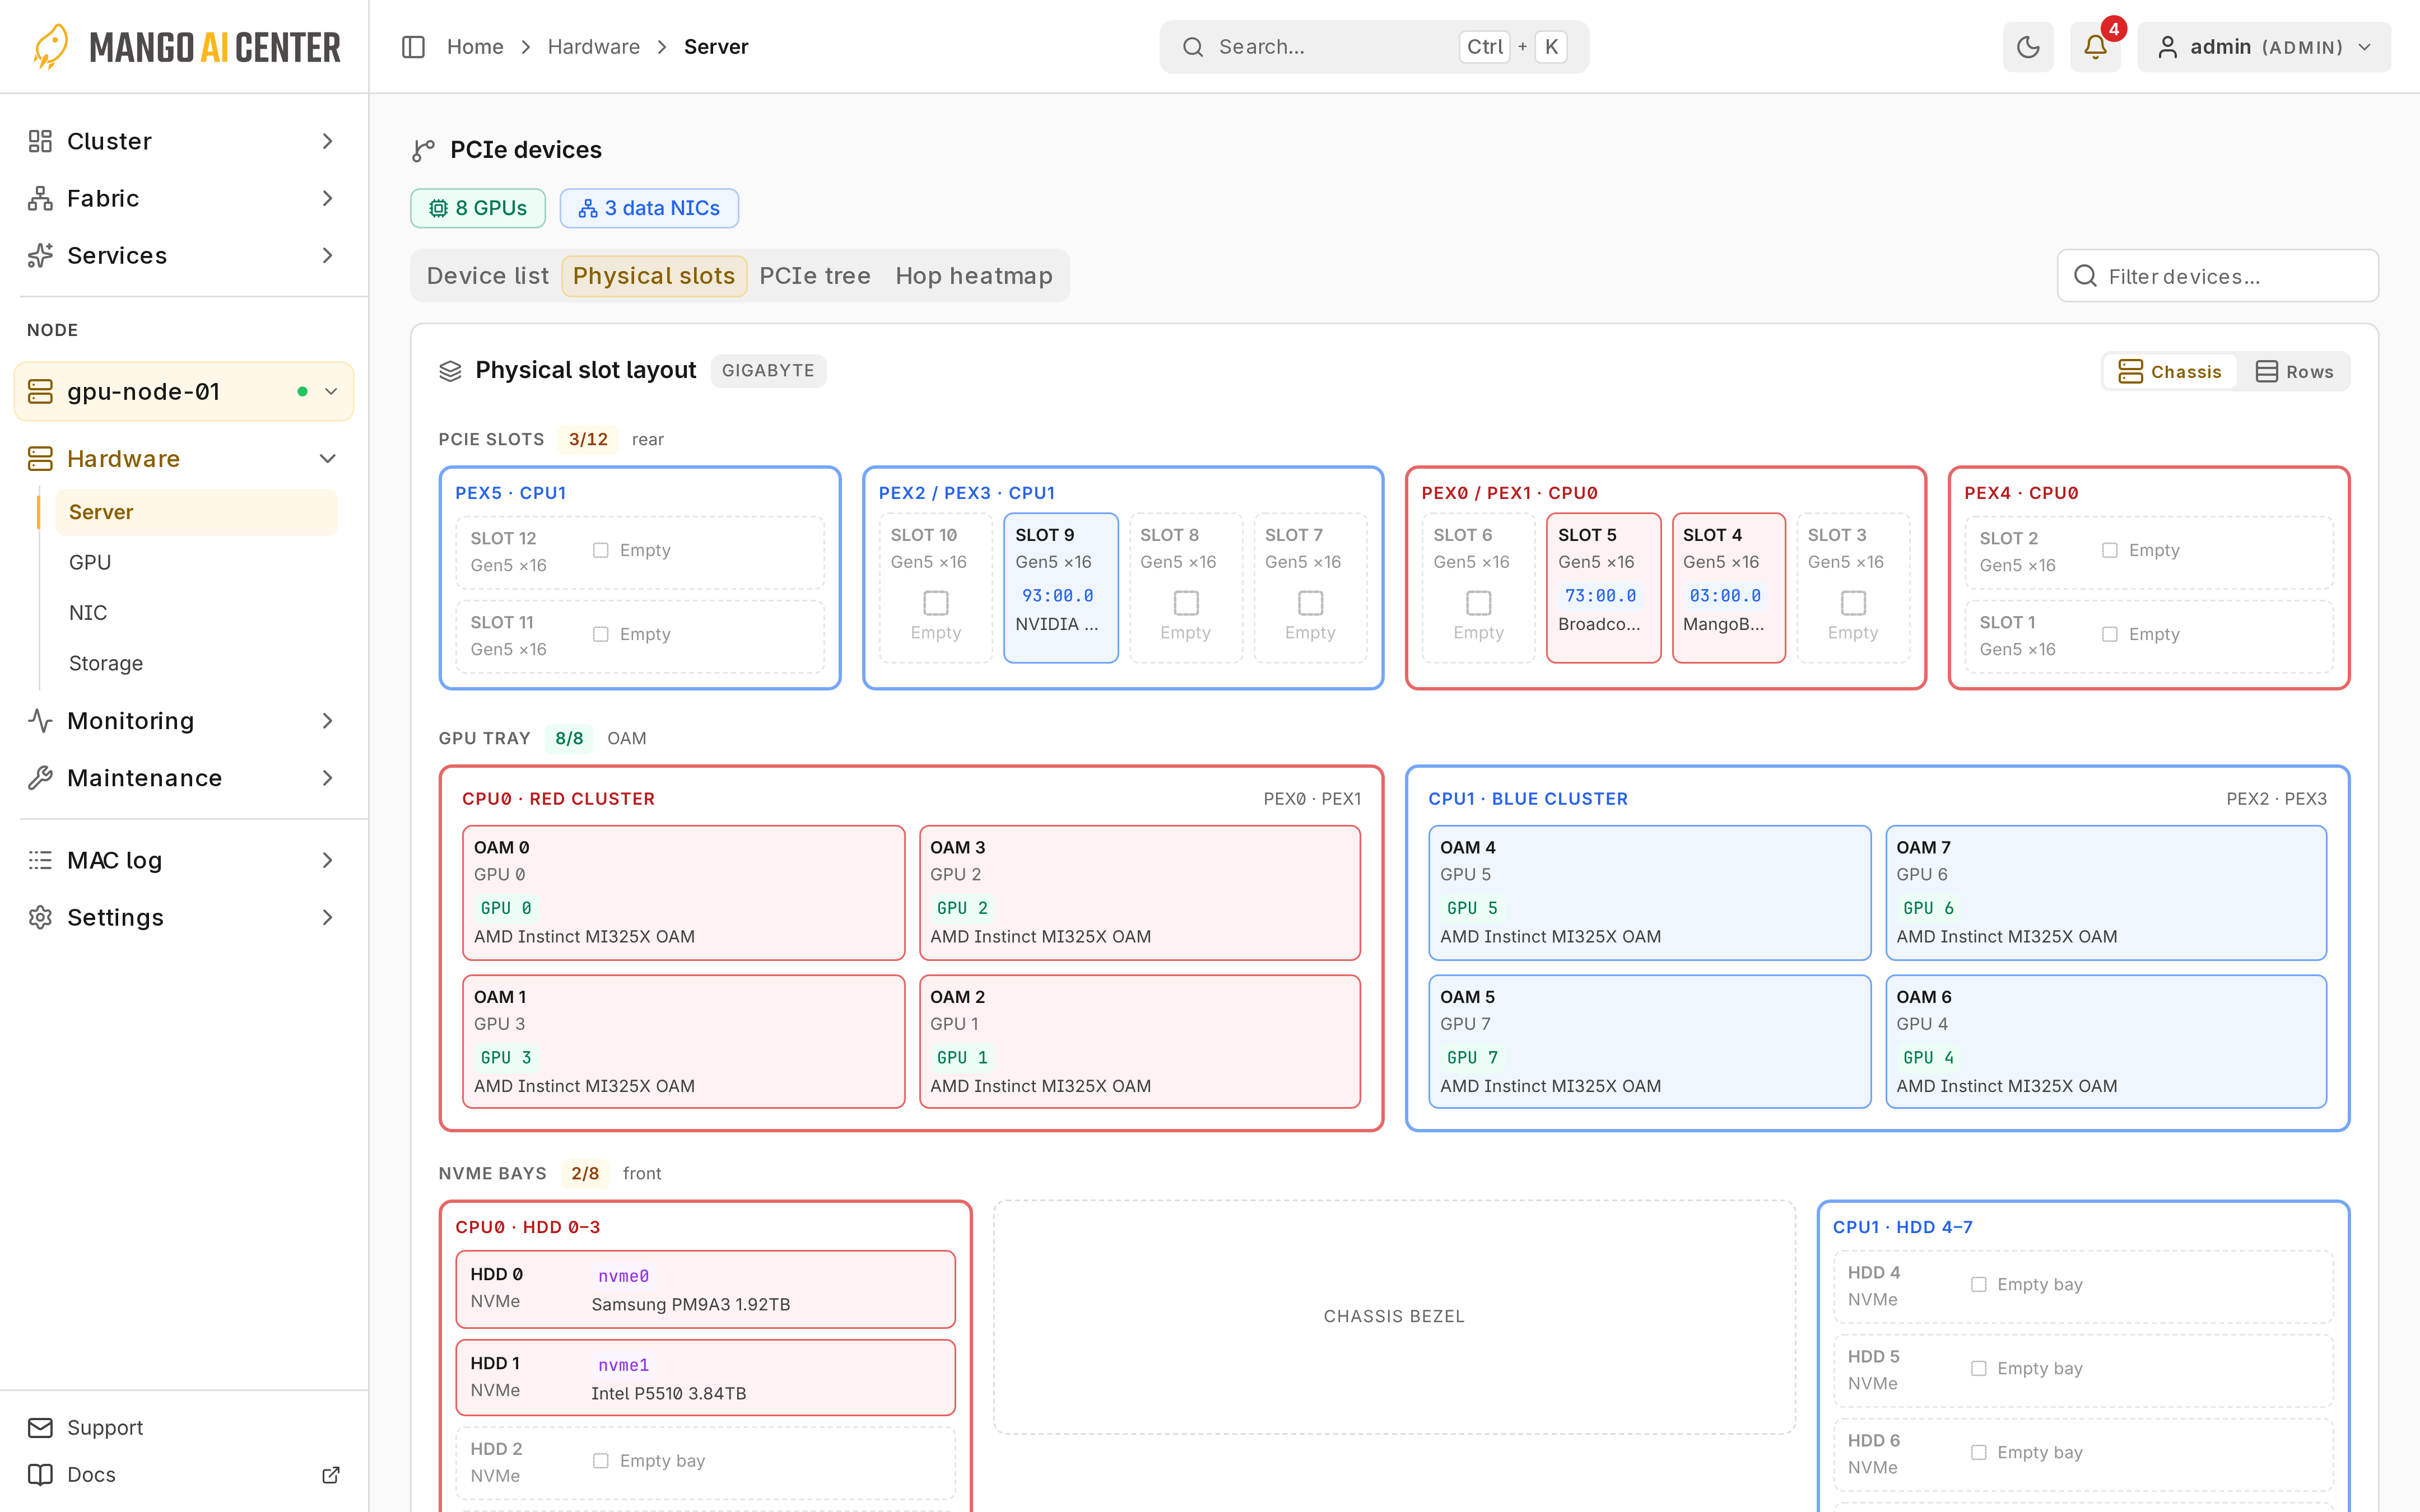Select the OAM 0 GPU 0 card
This screenshot has width=2420, height=1512.
pyautogui.click(x=684, y=892)
